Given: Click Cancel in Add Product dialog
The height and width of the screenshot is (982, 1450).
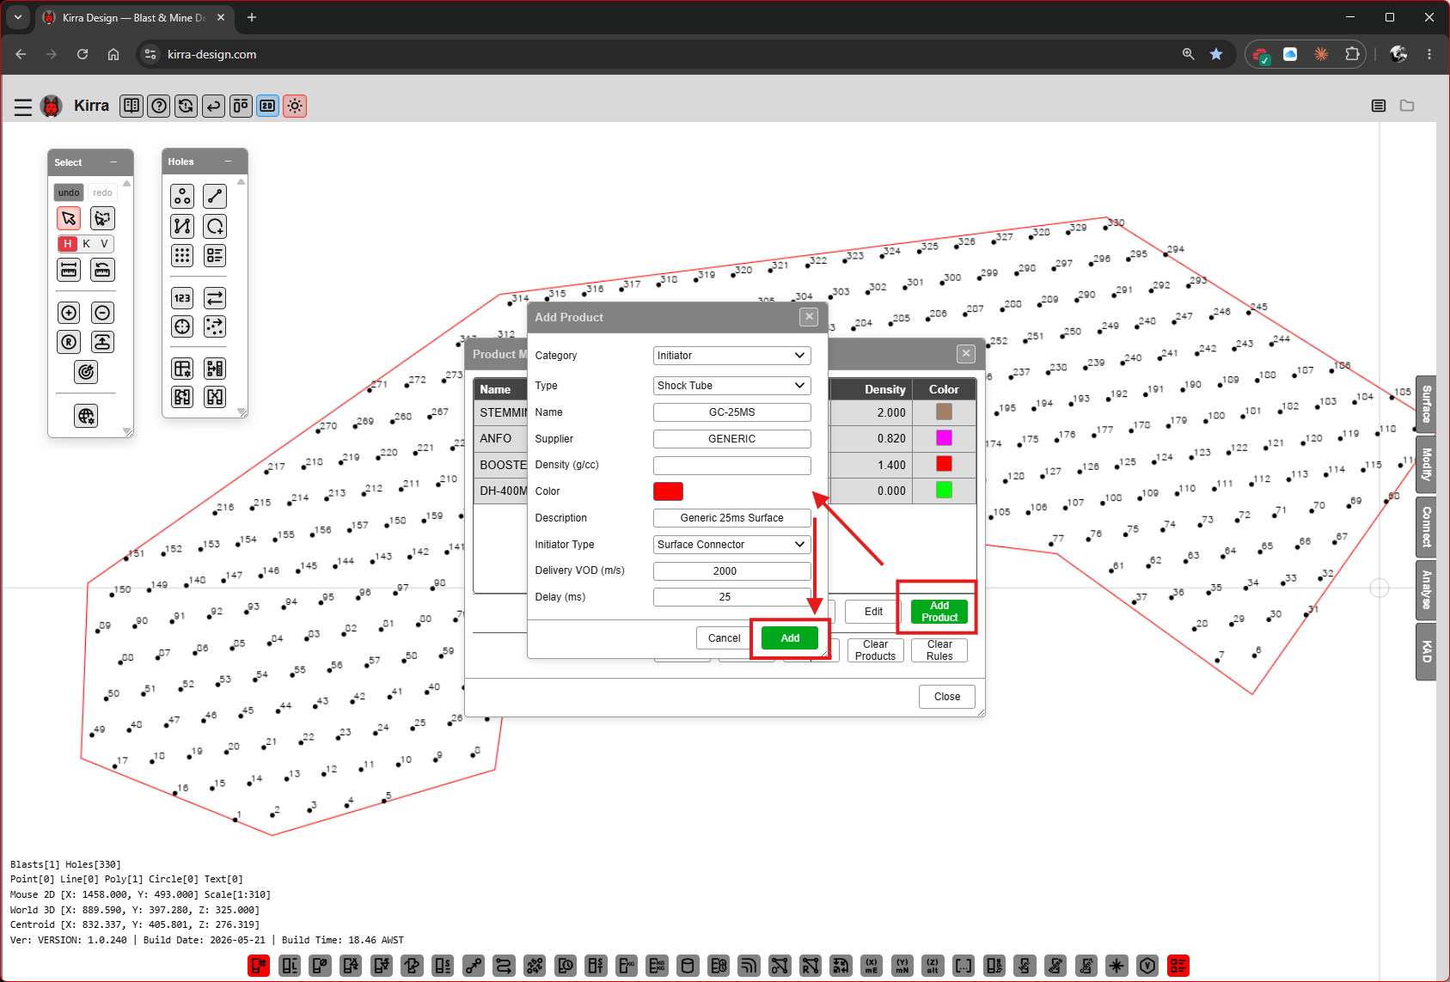Looking at the screenshot, I should [724, 638].
